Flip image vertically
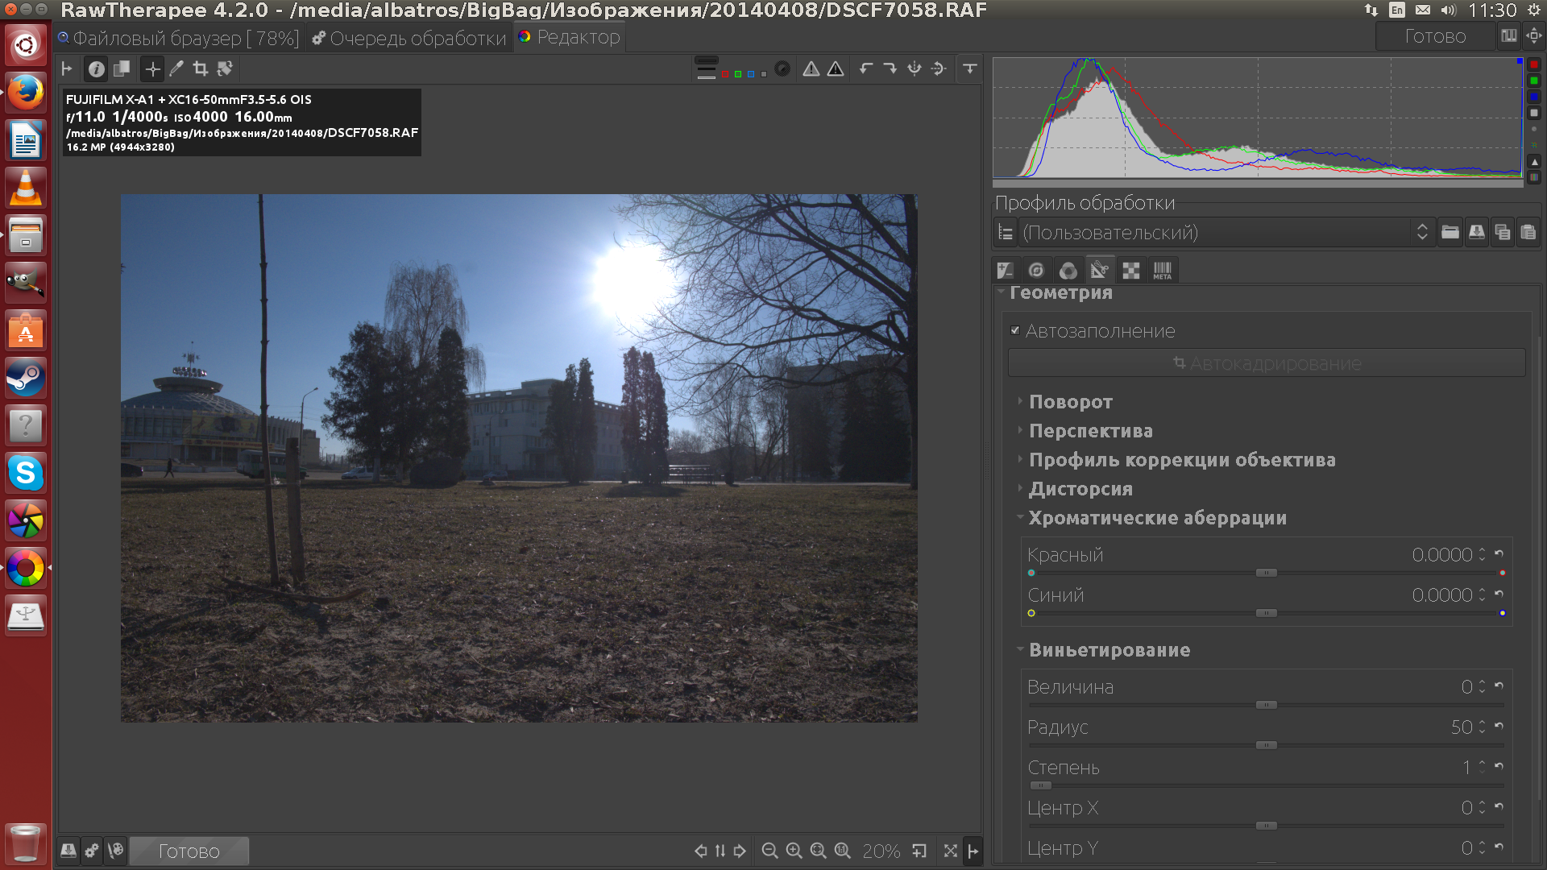 tap(939, 69)
